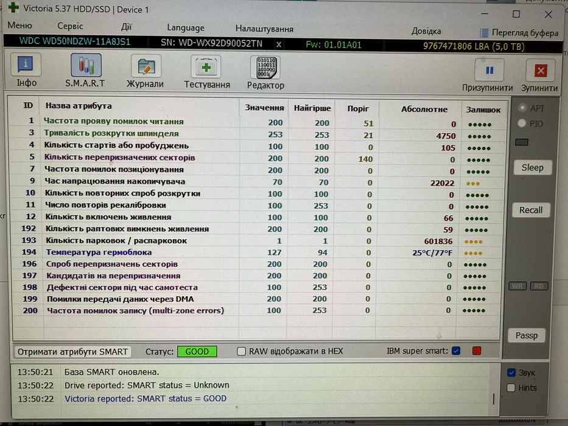Stop operation with Зупинити button
The height and width of the screenshot is (426, 568).
(539, 75)
